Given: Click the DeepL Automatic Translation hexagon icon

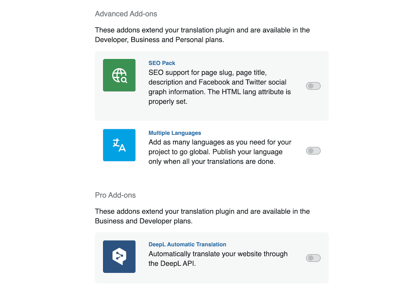Looking at the screenshot, I should click(119, 257).
